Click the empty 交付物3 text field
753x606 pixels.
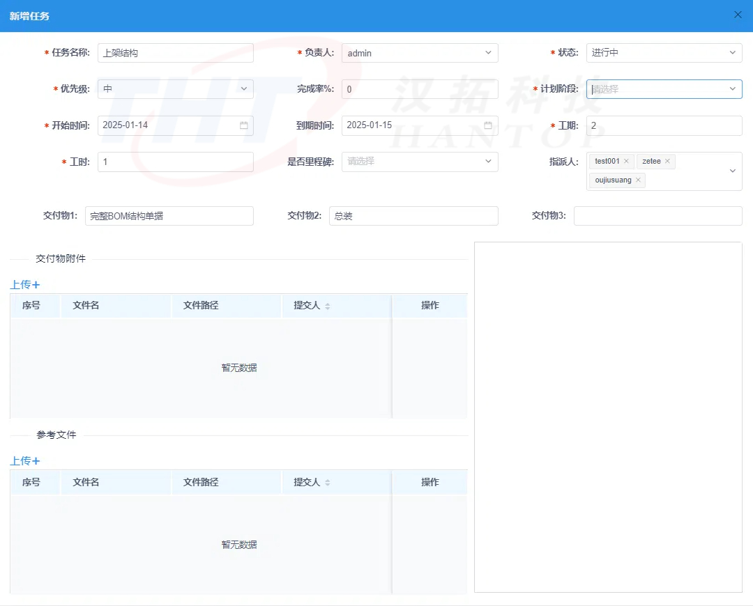point(657,216)
